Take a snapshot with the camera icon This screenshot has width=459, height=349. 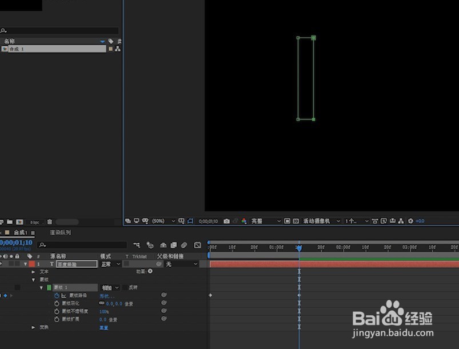[x=226, y=221]
